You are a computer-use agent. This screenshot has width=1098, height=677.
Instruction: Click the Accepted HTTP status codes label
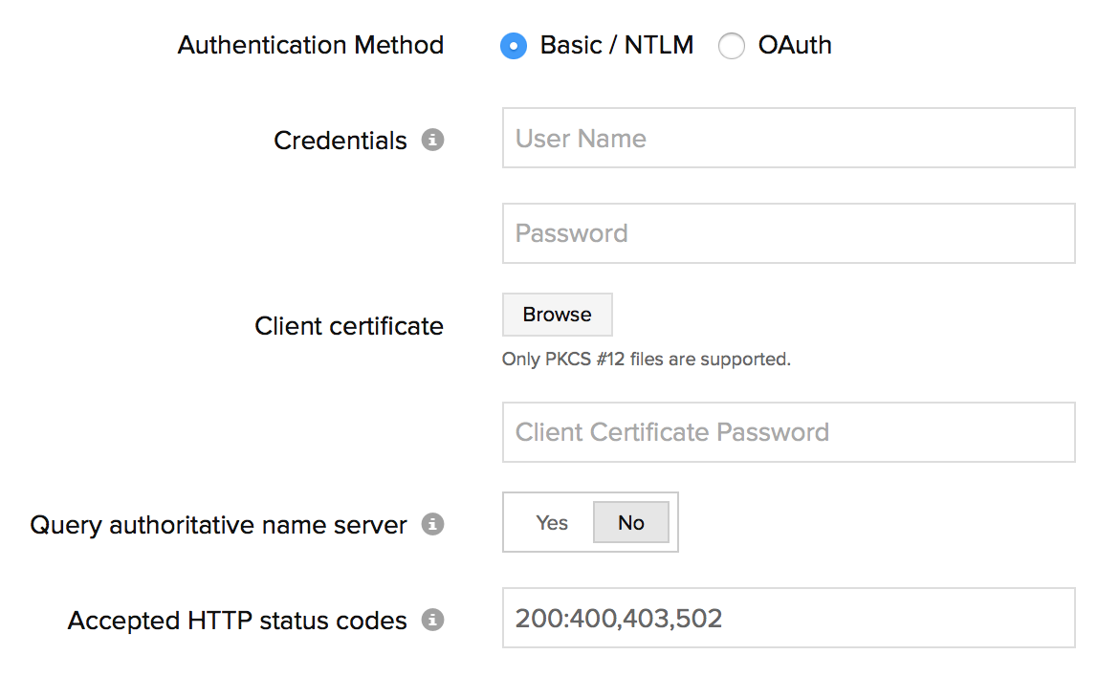[237, 621]
